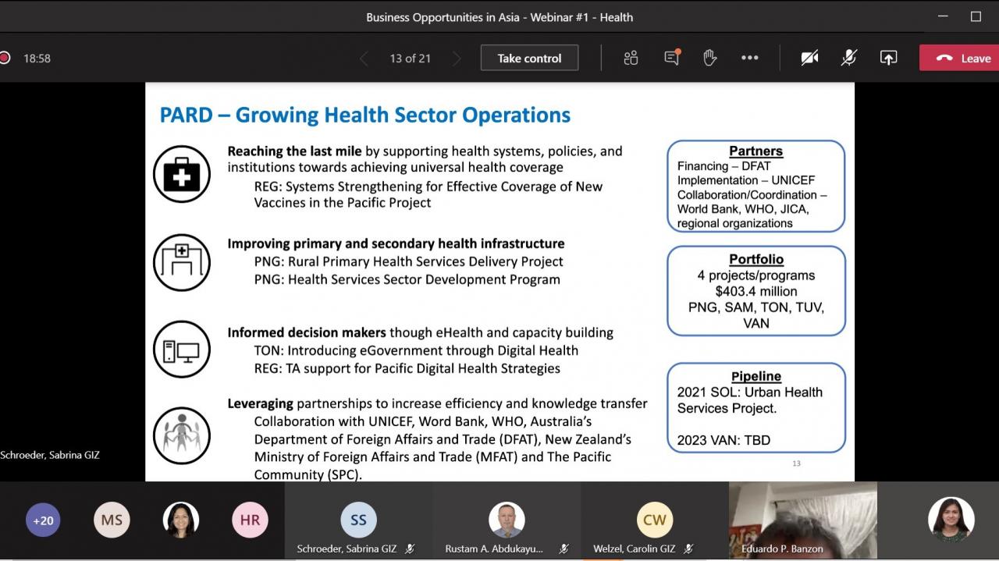The width and height of the screenshot is (999, 561).
Task: Open the meeting chat icon
Action: tap(672, 58)
